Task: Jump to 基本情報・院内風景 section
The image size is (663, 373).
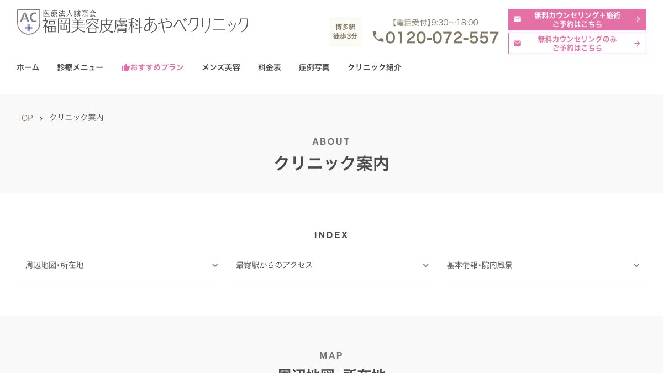Action: (x=542, y=265)
